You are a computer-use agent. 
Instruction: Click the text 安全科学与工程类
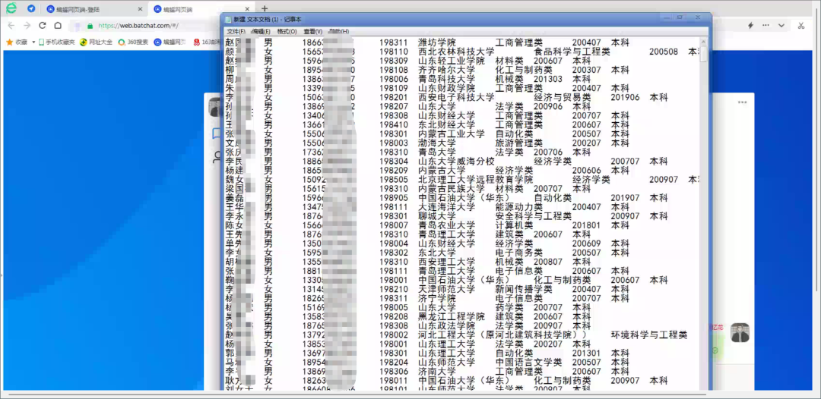[x=533, y=216]
